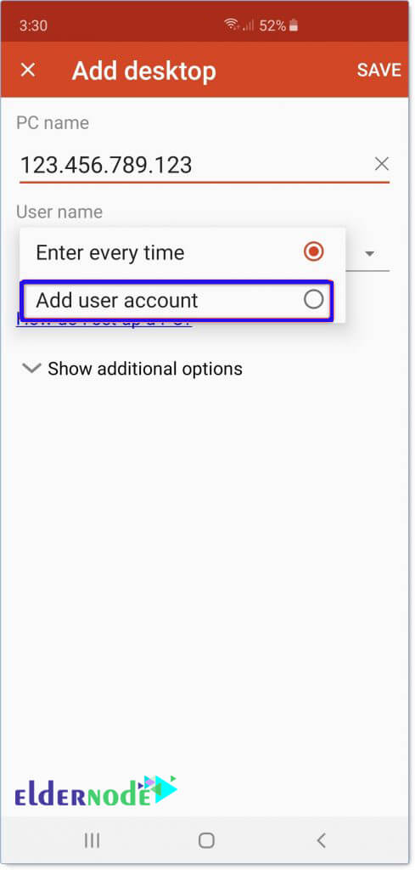Tap the Android home button icon
The height and width of the screenshot is (870, 415).
pyautogui.click(x=207, y=840)
